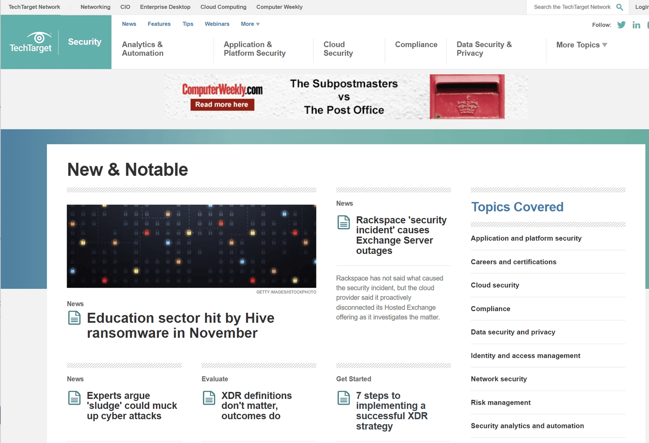Viewport: 649px width, 443px height.
Task: Go to Cloud Security topic menu
Action: [x=338, y=49]
